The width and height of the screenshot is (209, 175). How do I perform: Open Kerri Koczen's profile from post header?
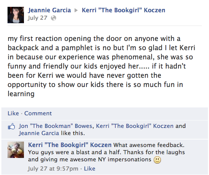tap(123, 10)
